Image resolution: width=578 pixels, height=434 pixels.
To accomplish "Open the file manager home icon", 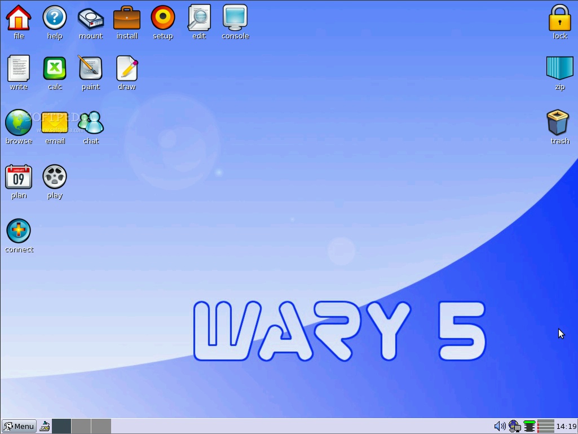I will [x=19, y=18].
